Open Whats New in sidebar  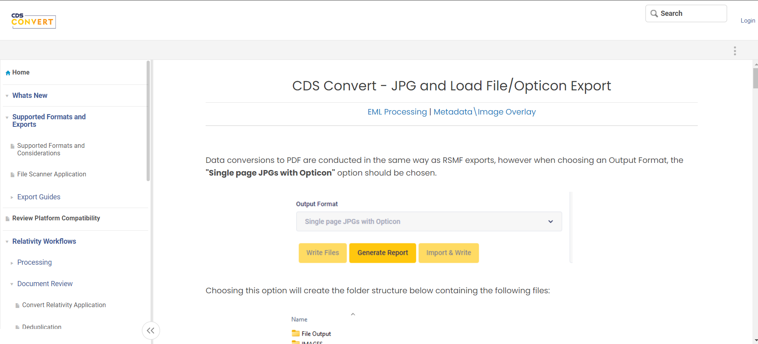(30, 96)
